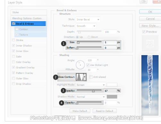Click the OK button
This screenshot has height=124, width=161.
(x=150, y=12)
